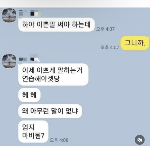Tap empty chat background right of '헤 헤' bubble

pos(86,95)
